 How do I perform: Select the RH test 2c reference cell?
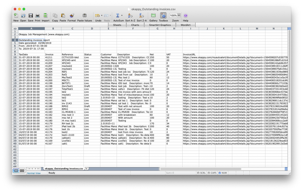[72, 124]
